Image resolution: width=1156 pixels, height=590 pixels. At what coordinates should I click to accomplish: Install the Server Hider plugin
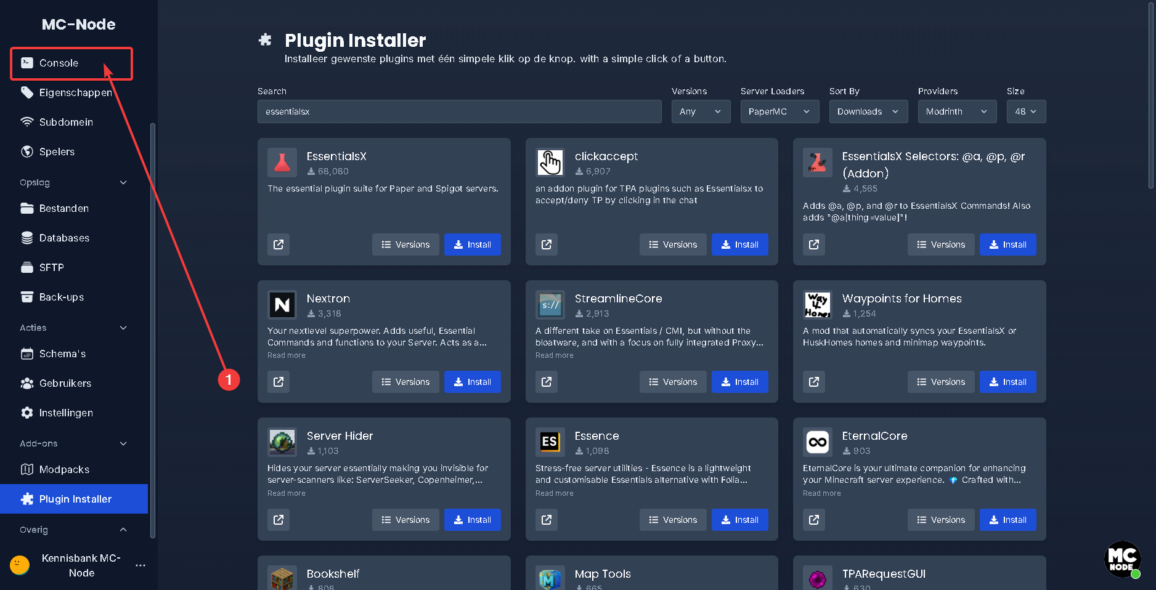473,520
